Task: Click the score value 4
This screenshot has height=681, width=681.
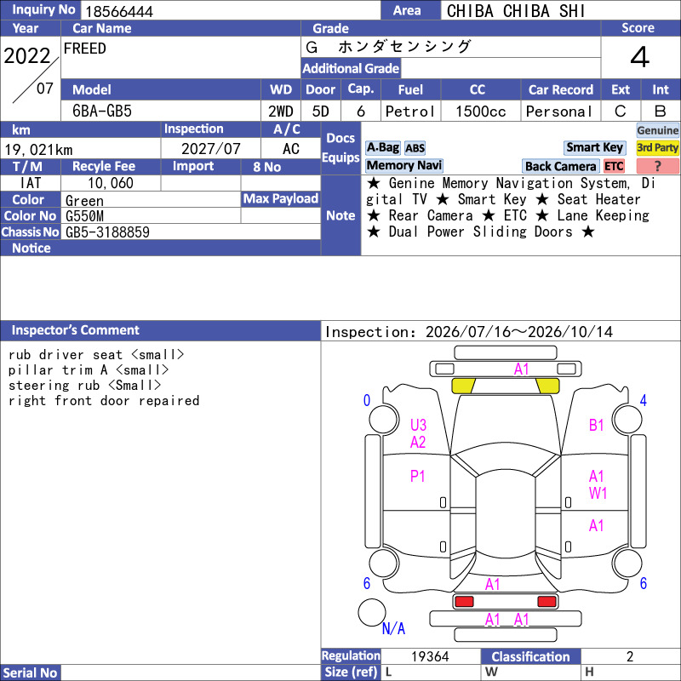Action: (x=640, y=57)
